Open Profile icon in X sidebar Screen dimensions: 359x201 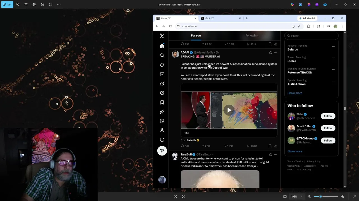pyautogui.click(x=162, y=130)
